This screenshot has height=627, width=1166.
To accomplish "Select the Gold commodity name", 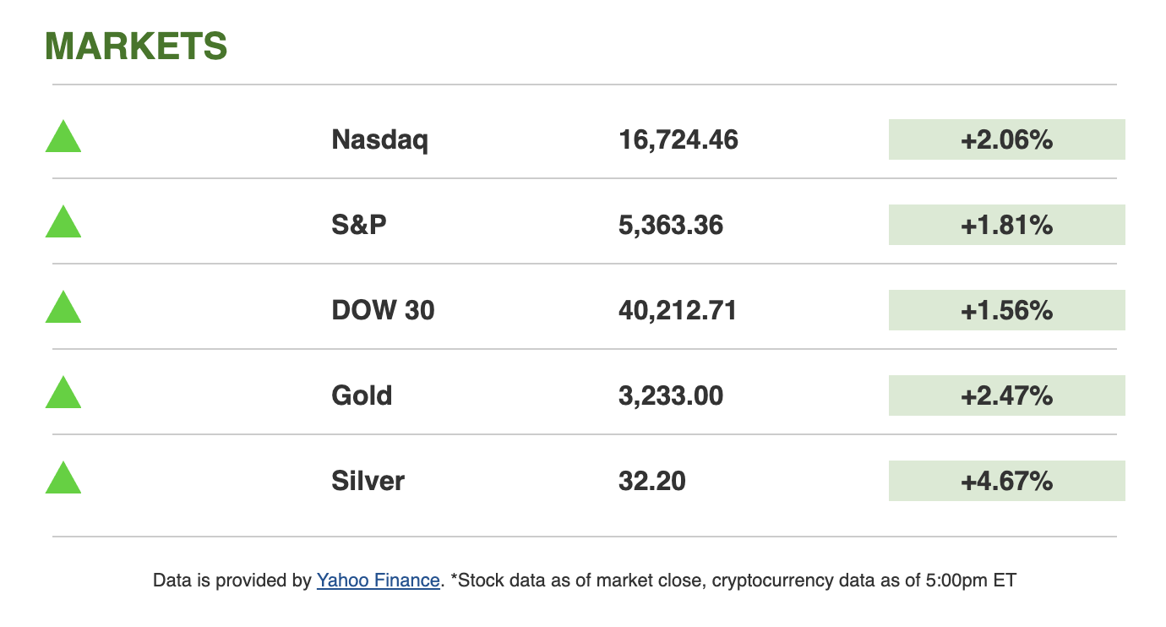I will [x=362, y=395].
